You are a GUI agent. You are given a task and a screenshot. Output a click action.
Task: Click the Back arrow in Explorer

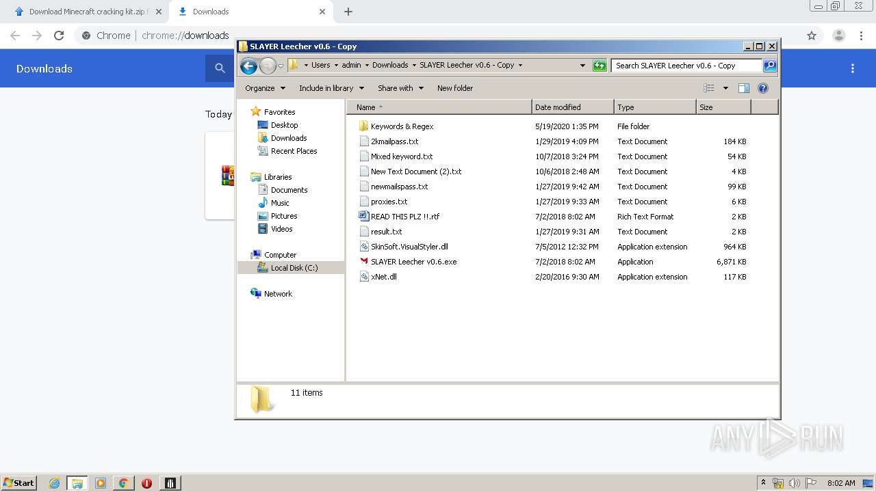(x=248, y=66)
